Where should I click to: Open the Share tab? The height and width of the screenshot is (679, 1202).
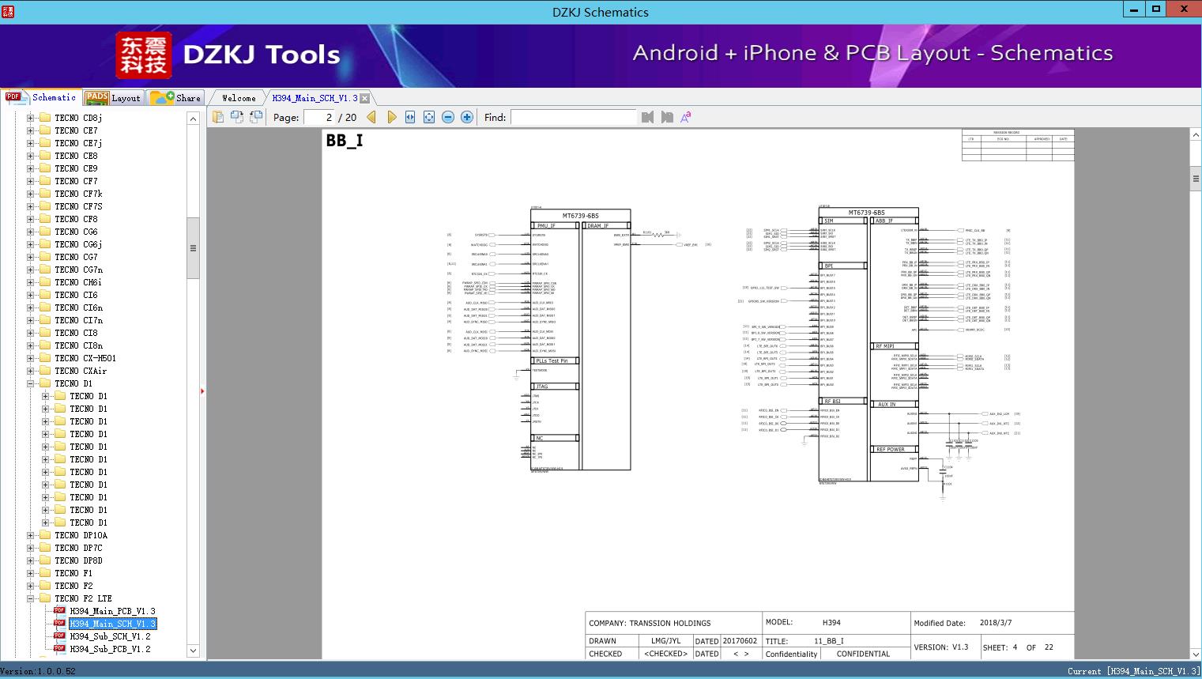176,98
